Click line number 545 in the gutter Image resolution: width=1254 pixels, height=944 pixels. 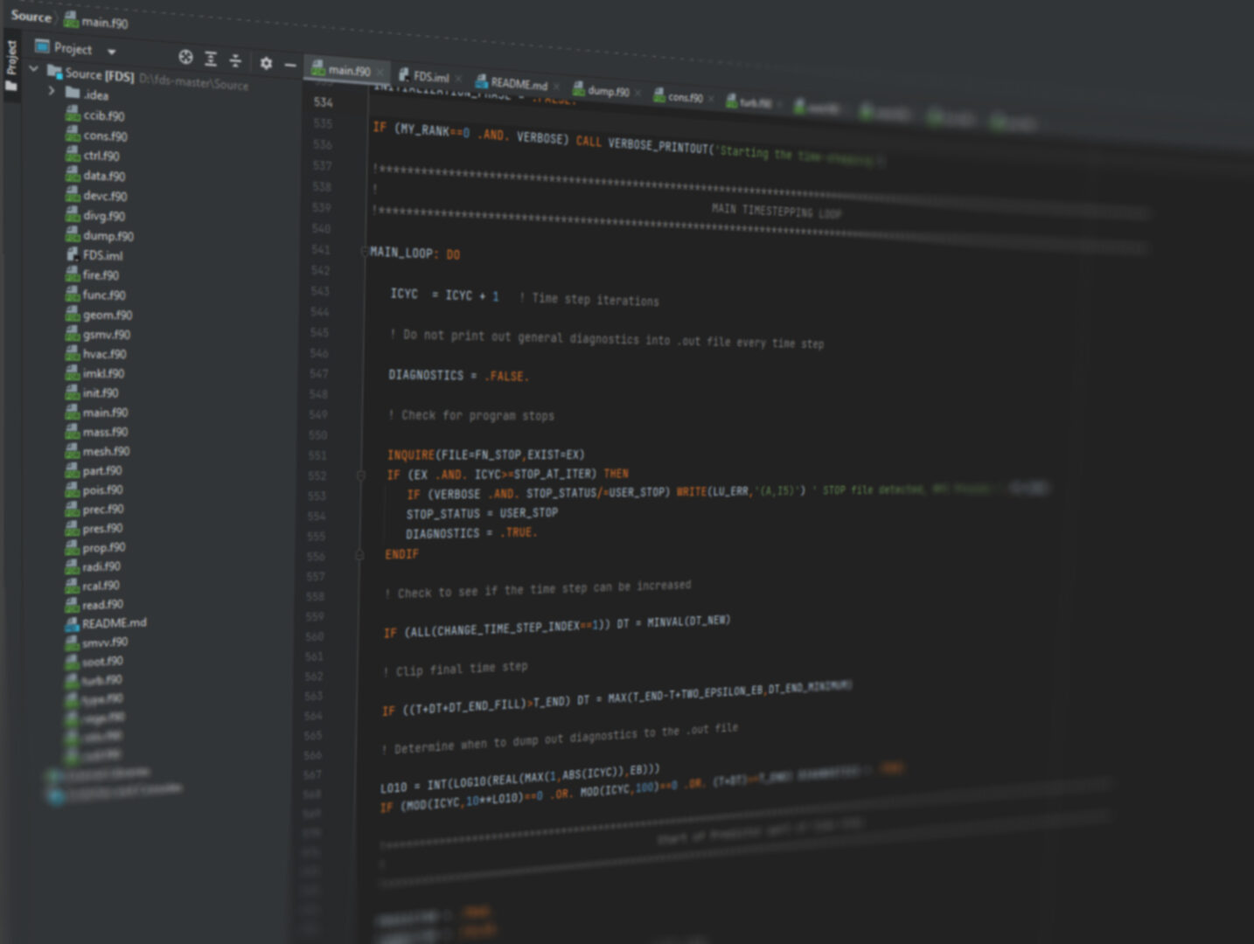pos(319,333)
